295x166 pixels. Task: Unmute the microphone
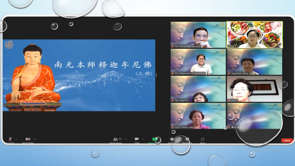tap(10, 139)
